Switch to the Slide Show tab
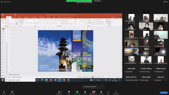 coord(42,17)
